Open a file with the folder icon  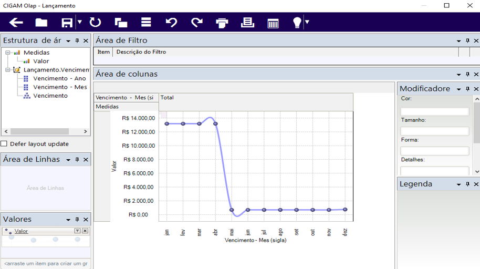[x=41, y=23]
